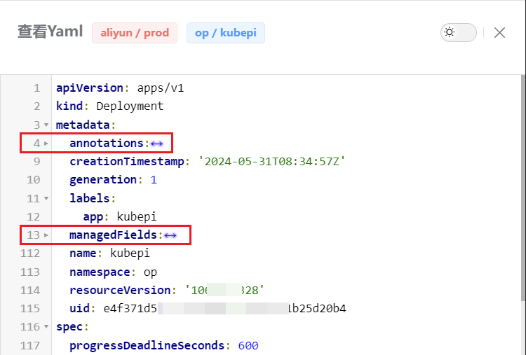Collapse the spec fold arrow on line 116
This screenshot has width=526, height=355.
(x=46, y=327)
